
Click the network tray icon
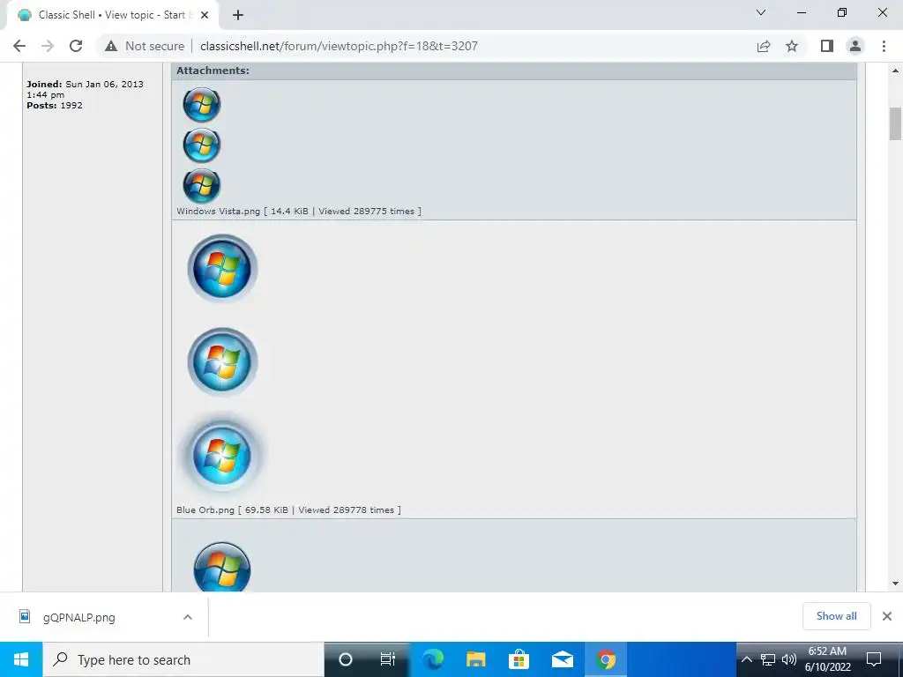[768, 659]
